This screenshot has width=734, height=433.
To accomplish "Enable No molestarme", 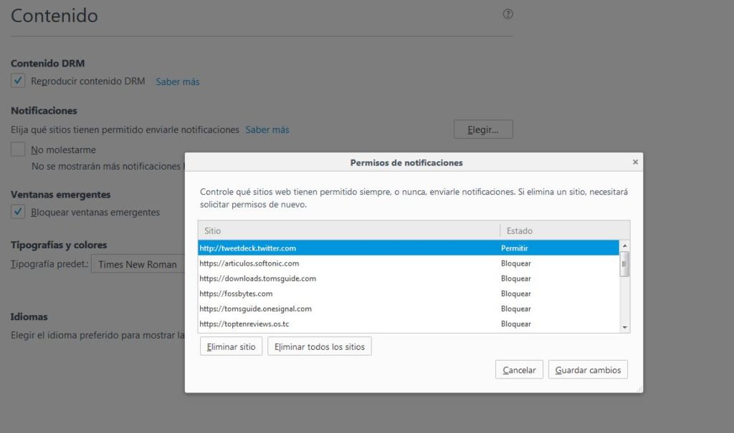I will [18, 149].
